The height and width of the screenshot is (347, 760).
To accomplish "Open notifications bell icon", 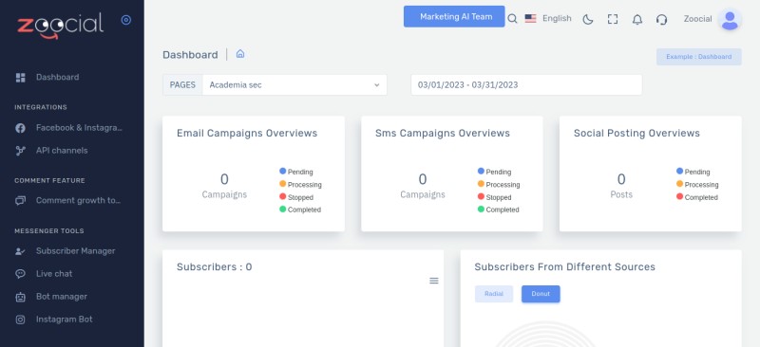I will click(x=637, y=19).
